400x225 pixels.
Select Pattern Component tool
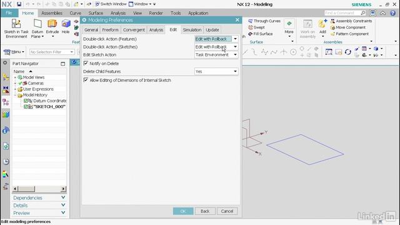[x=349, y=34]
